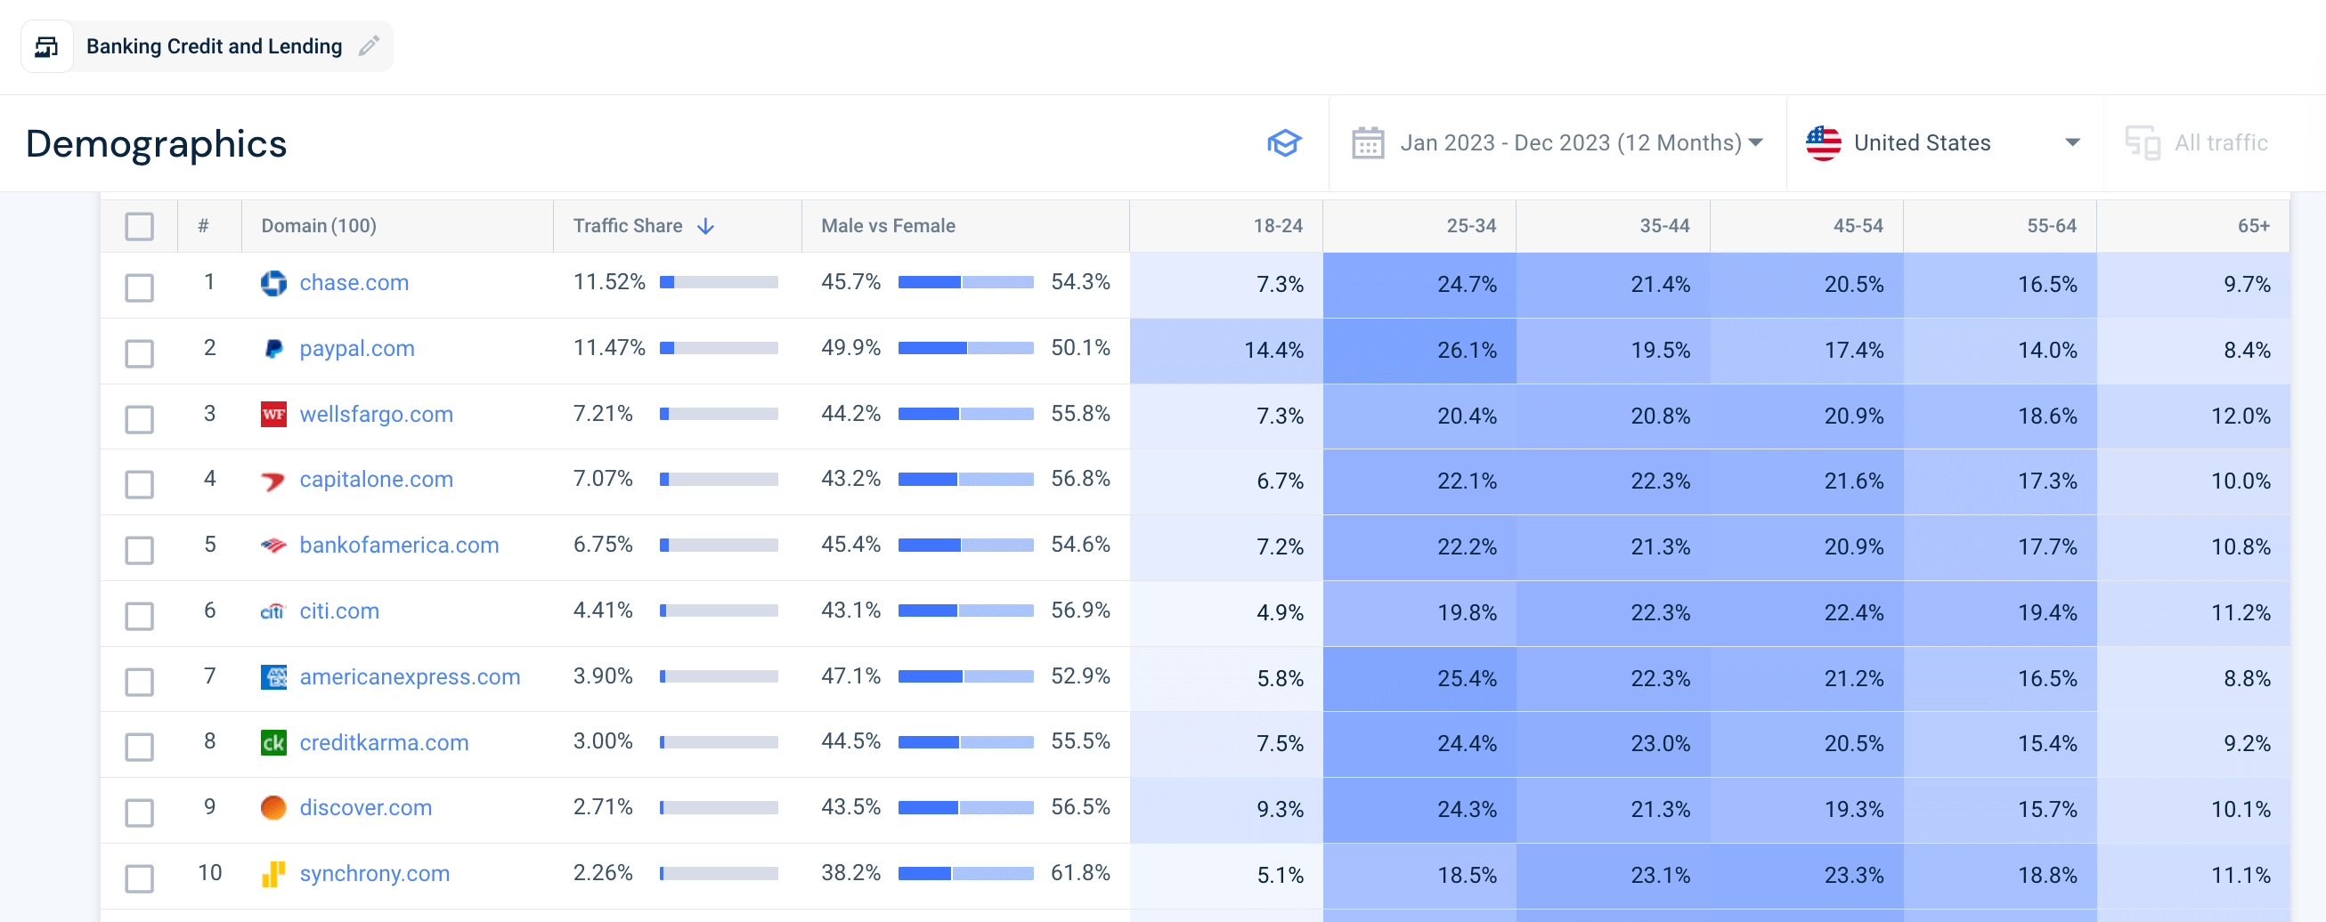Click the 23.3% cell for synchrony.com
This screenshot has height=922, width=2326.
1807,875
